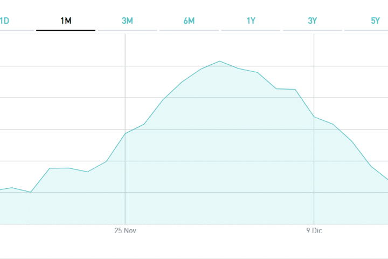The height and width of the screenshot is (259, 388).
Task: Click the chart peak data point
Action: coord(220,61)
